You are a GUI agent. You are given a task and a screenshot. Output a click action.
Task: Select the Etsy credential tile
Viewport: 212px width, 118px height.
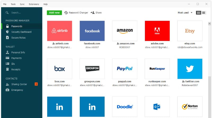(190, 31)
